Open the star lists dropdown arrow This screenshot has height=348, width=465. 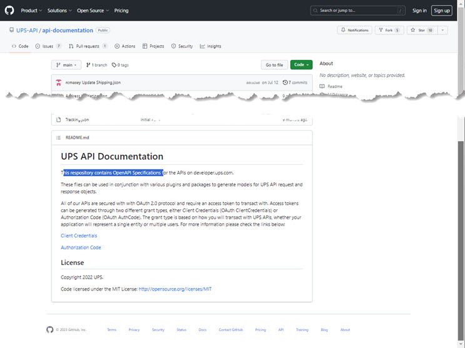(x=442, y=30)
